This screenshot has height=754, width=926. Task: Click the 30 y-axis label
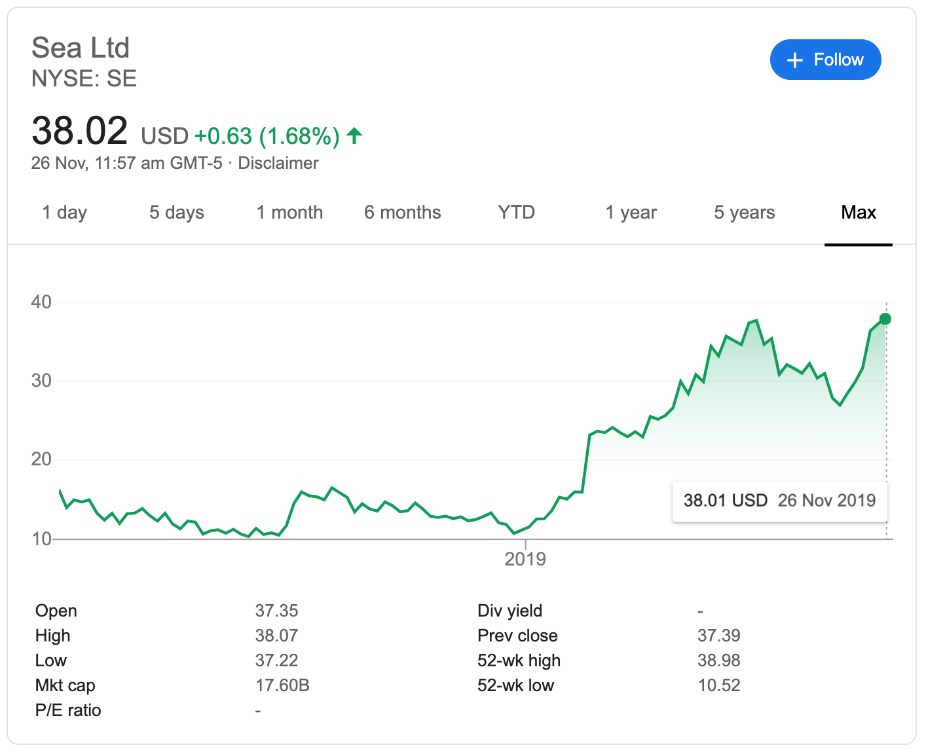pos(41,380)
